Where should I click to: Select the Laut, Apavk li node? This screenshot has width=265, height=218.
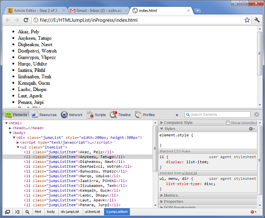(x=70, y=200)
